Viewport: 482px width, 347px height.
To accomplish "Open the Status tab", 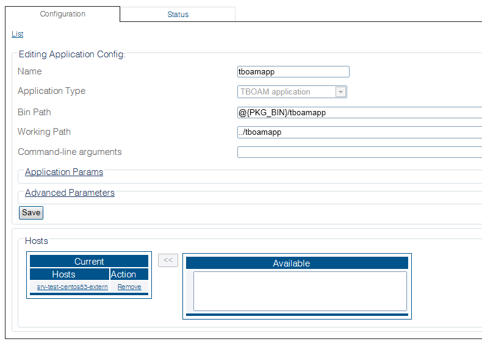I will (178, 15).
